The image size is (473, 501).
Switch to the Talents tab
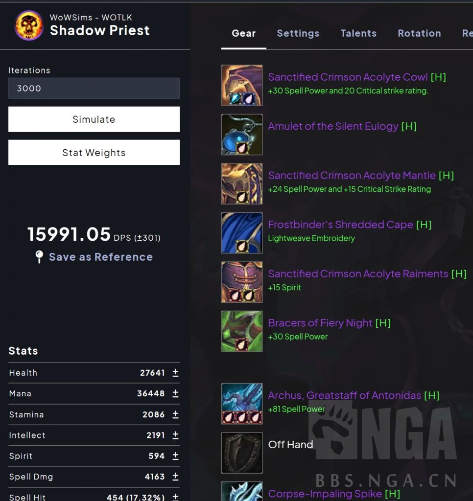click(358, 33)
